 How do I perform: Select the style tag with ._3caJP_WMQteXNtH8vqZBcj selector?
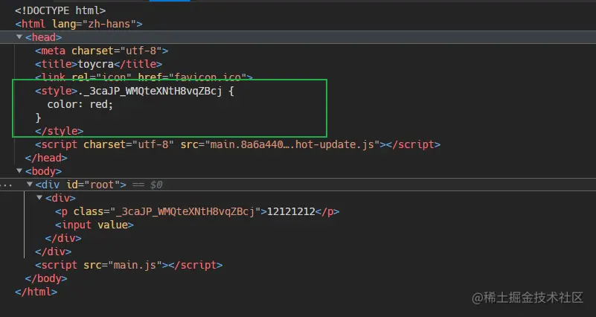[134, 91]
